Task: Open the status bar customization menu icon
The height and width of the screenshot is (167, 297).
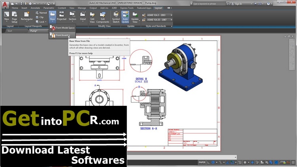Action: tap(293, 162)
